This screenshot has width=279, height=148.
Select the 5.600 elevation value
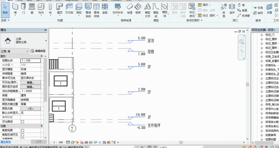[x=142, y=64]
